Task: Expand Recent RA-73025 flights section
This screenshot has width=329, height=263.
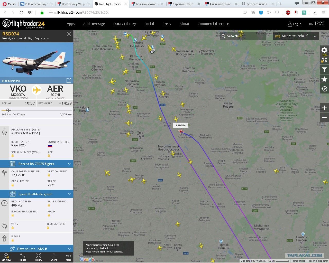Action: coord(36,164)
